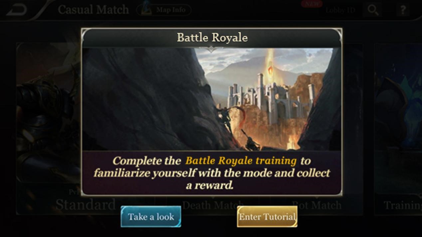This screenshot has width=422, height=237.
Task: Click the reward description text in the dialog
Action: point(212,173)
